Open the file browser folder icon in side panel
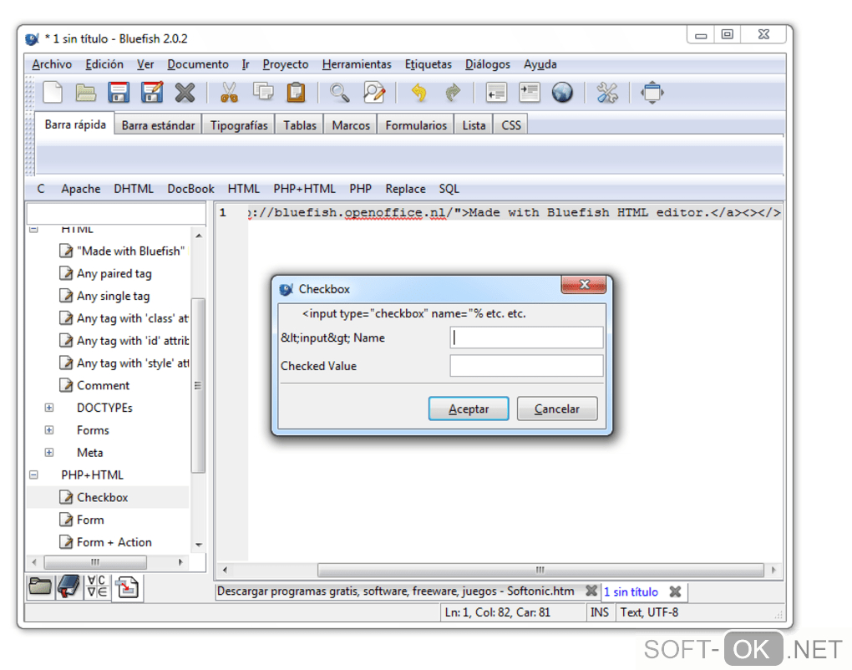The height and width of the screenshot is (670, 852). pos(40,586)
